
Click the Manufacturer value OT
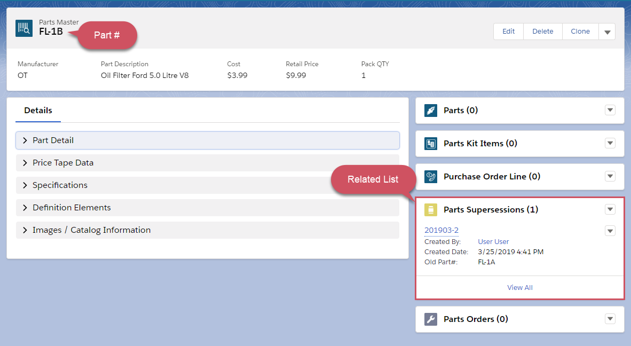[22, 75]
